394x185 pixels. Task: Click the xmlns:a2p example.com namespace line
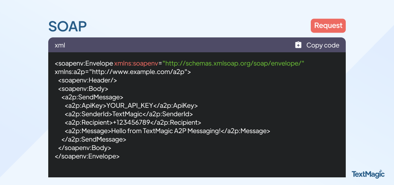click(123, 72)
